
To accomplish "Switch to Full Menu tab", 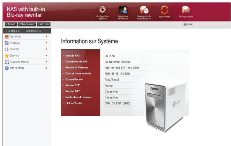I will [13, 31].
